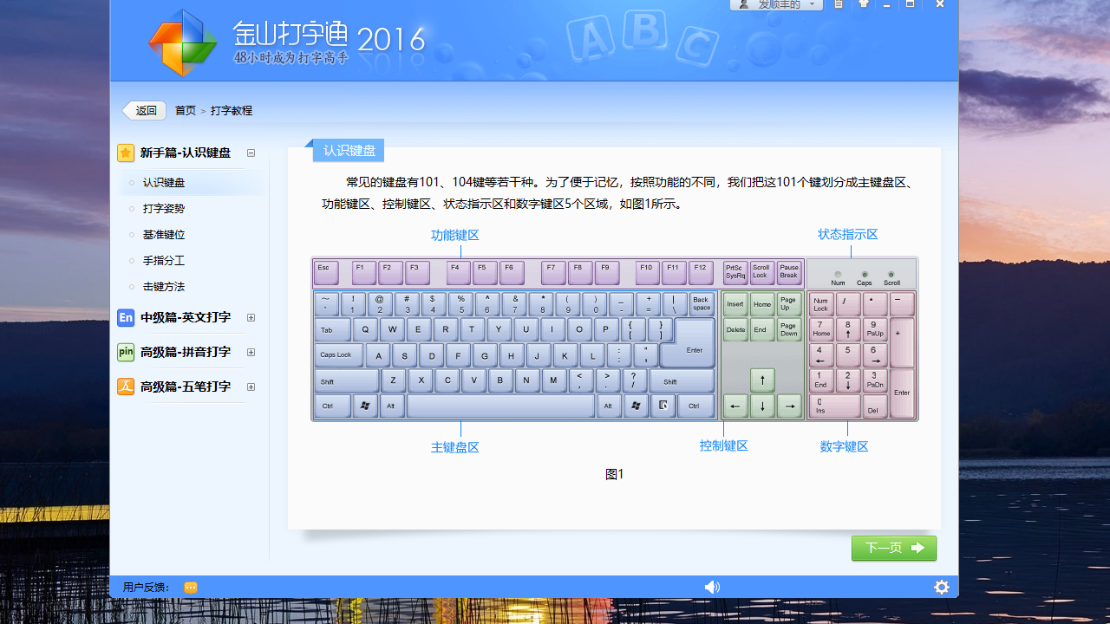Image resolution: width=1110 pixels, height=624 pixels.
Task: Collapse the 新手篇-认识键盘 section
Action: pyautogui.click(x=251, y=152)
